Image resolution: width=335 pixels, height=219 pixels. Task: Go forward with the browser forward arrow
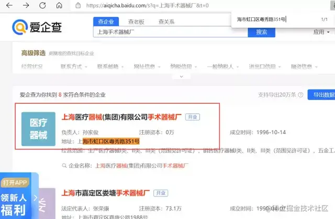[26, 5]
